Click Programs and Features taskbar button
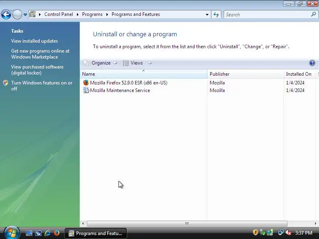Viewport: 319px width, 239px height. (x=96, y=233)
